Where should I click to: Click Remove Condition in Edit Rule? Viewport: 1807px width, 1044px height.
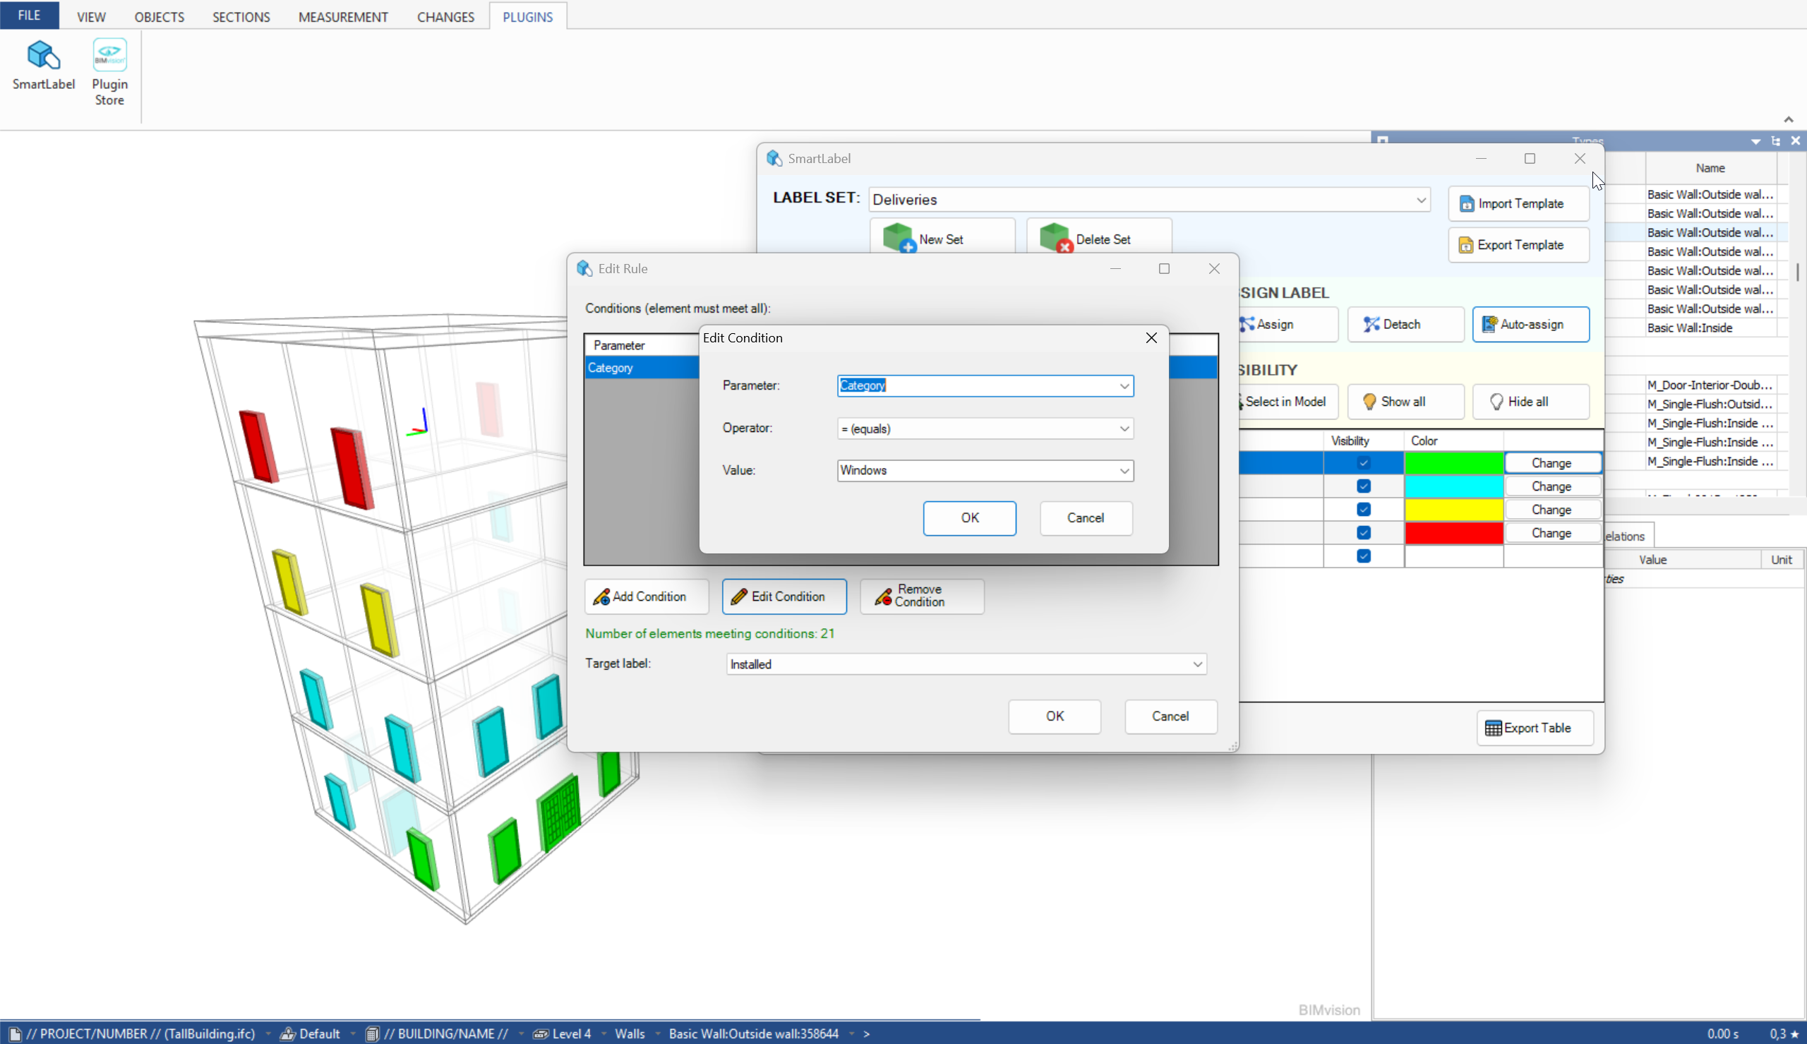(x=922, y=596)
